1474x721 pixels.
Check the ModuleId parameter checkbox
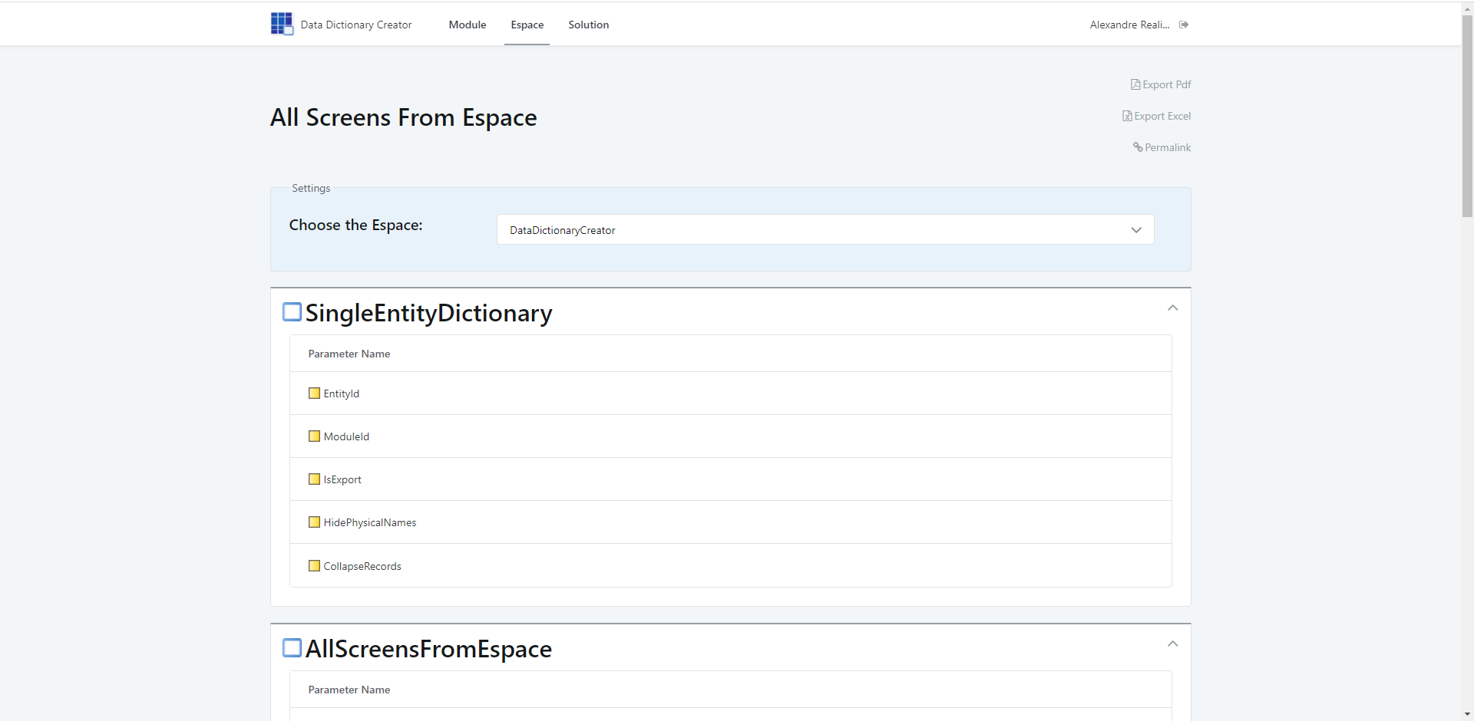[313, 436]
